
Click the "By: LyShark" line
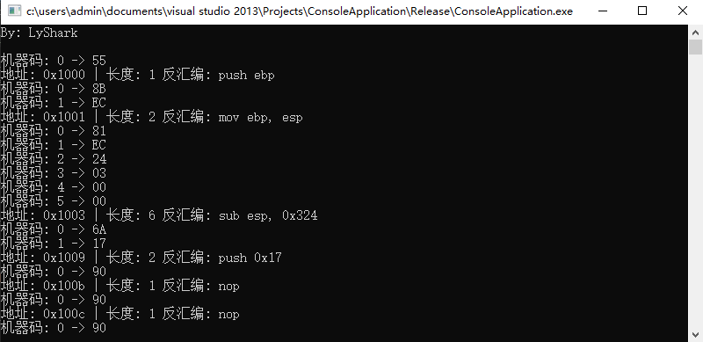click(x=39, y=33)
